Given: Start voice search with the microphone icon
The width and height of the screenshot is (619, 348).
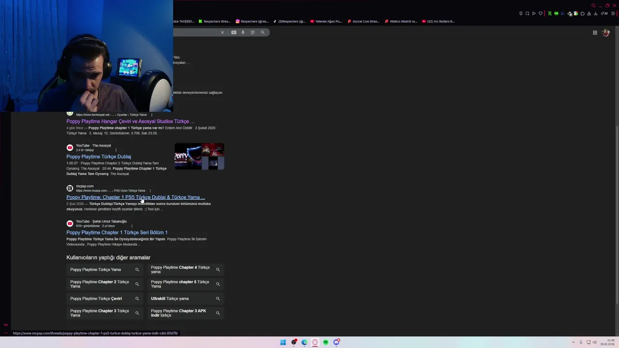Looking at the screenshot, I should (243, 32).
